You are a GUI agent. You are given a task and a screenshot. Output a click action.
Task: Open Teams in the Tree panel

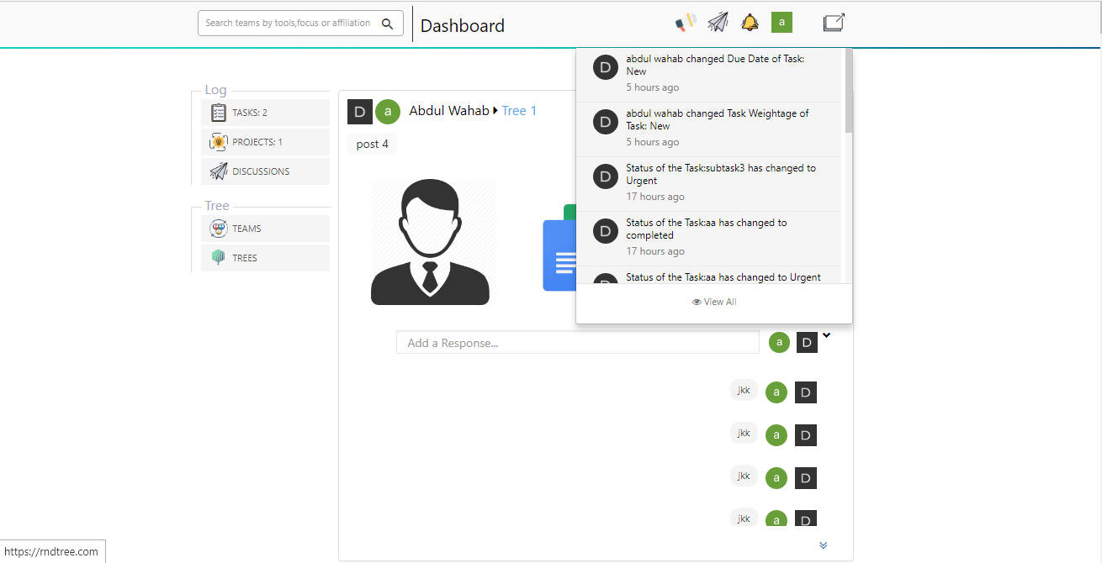pos(265,229)
